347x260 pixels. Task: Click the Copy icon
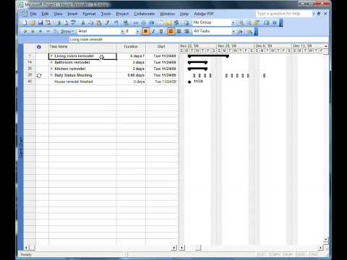point(90,22)
